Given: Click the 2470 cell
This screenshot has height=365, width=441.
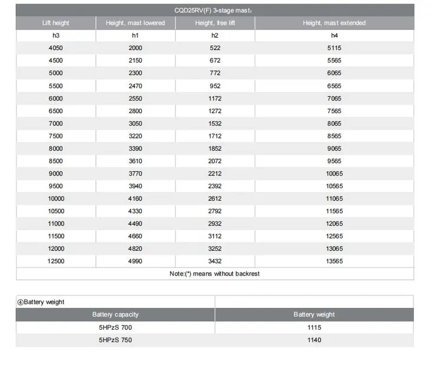Looking at the screenshot, I should click(135, 86).
